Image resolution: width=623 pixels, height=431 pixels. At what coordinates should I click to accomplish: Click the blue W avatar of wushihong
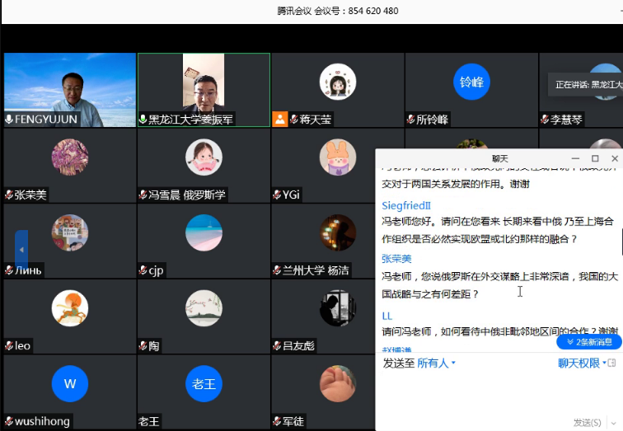click(70, 384)
